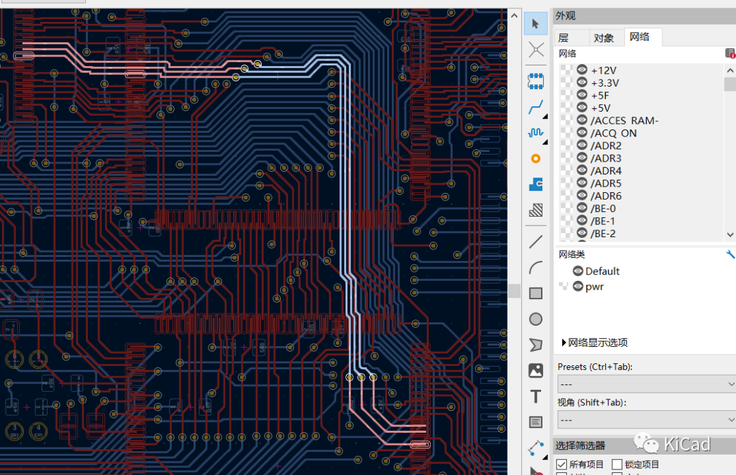Change the pwr net class color swatch
This screenshot has width=736, height=475.
pos(564,286)
